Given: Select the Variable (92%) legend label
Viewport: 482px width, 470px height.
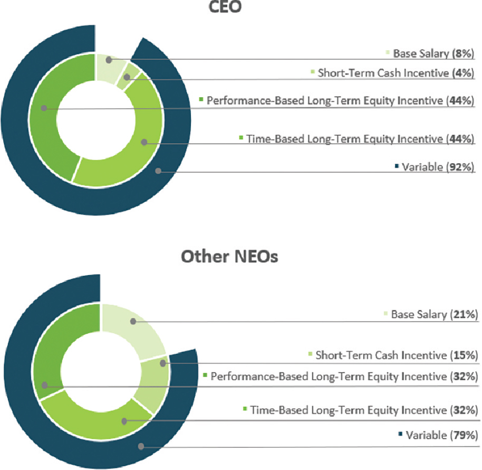Looking at the screenshot, I should pos(438,167).
